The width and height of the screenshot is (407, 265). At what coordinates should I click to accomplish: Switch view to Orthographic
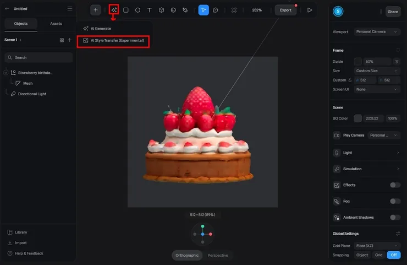[187, 256]
